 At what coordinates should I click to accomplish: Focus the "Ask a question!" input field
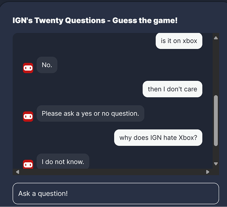click(x=116, y=194)
